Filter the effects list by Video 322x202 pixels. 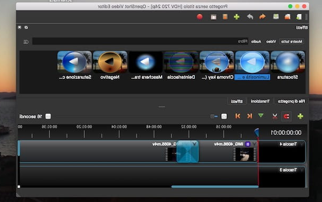click(271, 42)
